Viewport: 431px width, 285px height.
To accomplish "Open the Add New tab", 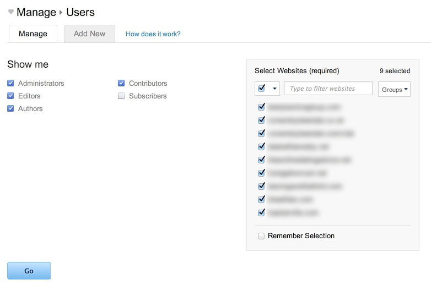I will [x=89, y=34].
